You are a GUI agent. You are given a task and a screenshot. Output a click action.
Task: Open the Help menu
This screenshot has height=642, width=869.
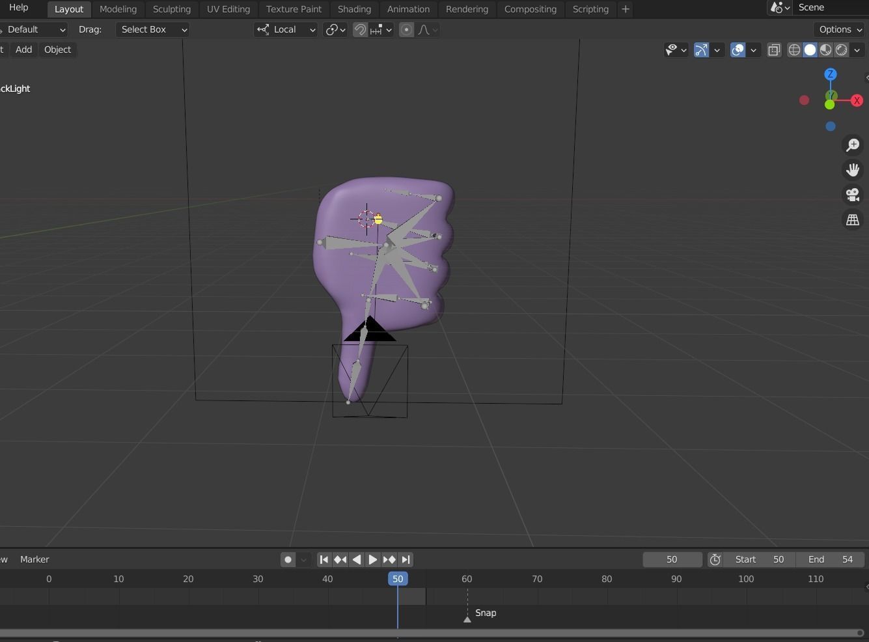(19, 8)
